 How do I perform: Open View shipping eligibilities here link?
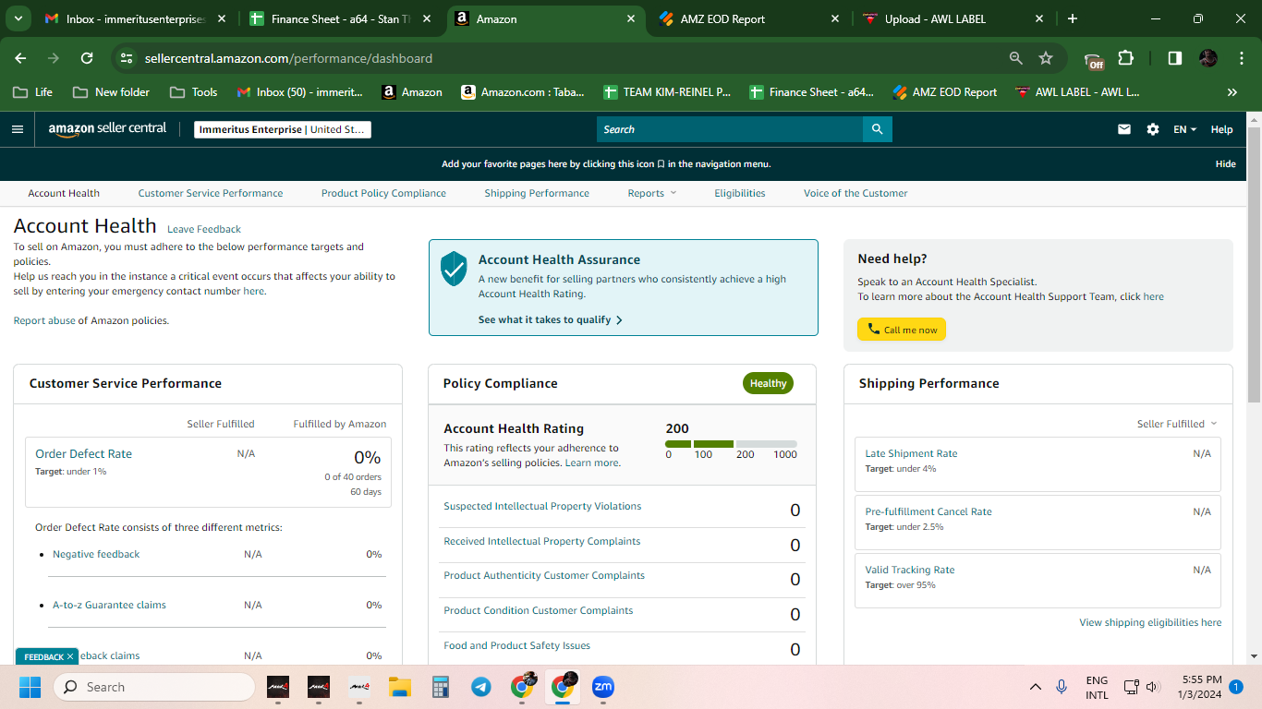click(x=1150, y=622)
